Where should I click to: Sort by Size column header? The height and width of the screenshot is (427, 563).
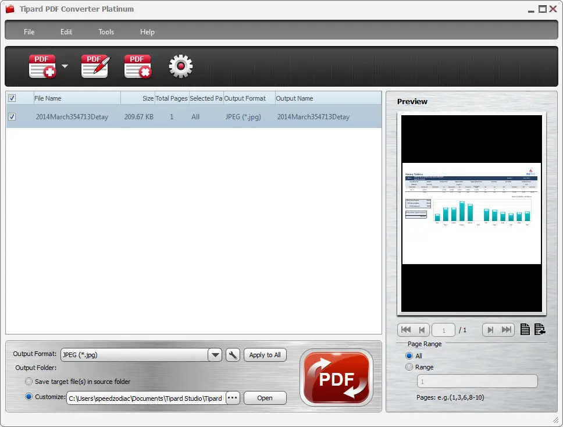pyautogui.click(x=138, y=98)
